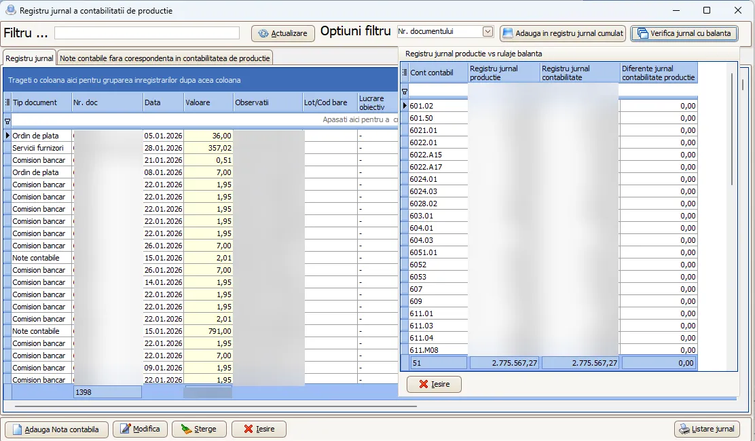Sort by Valoare column header
Image resolution: width=755 pixels, height=441 pixels.
208,102
